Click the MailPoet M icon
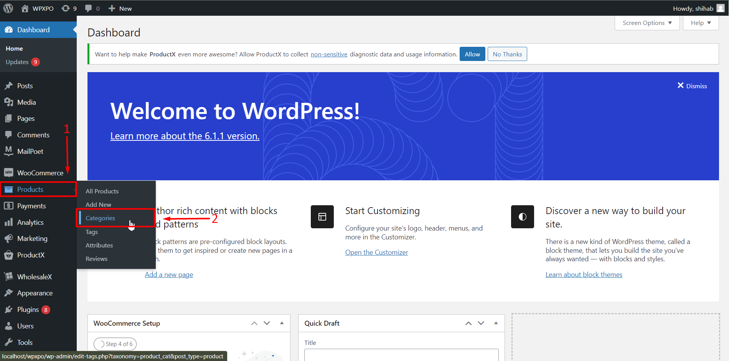 point(8,151)
